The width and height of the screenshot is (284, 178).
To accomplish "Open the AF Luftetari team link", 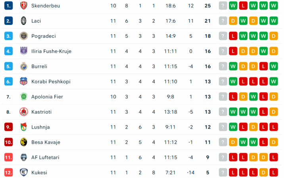I will click(45, 157).
